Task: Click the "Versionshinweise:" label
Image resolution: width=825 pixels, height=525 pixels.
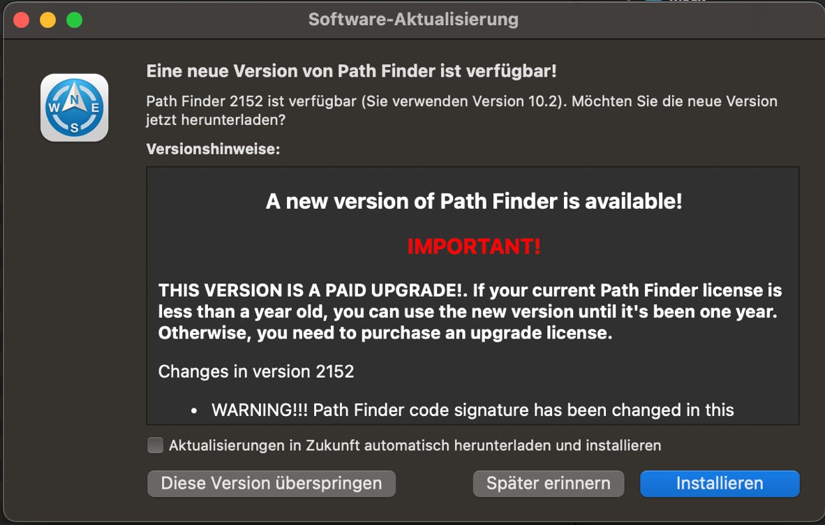Action: [x=213, y=149]
